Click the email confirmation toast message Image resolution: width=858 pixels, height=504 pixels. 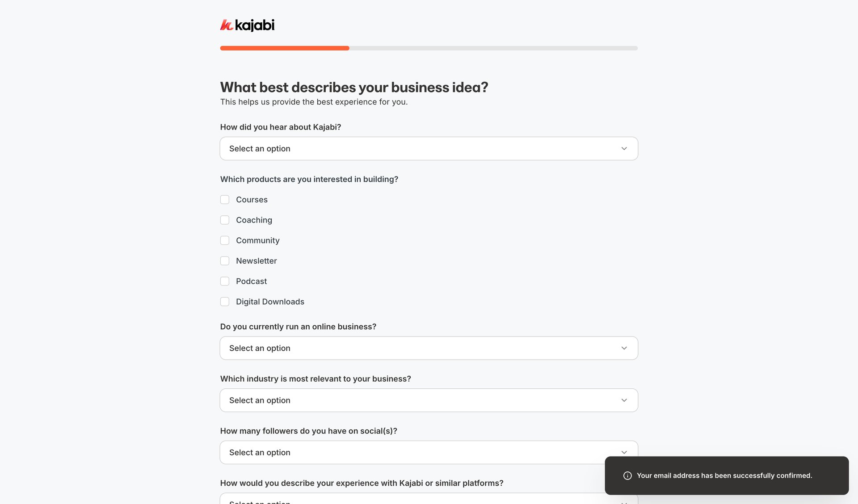tap(724, 475)
